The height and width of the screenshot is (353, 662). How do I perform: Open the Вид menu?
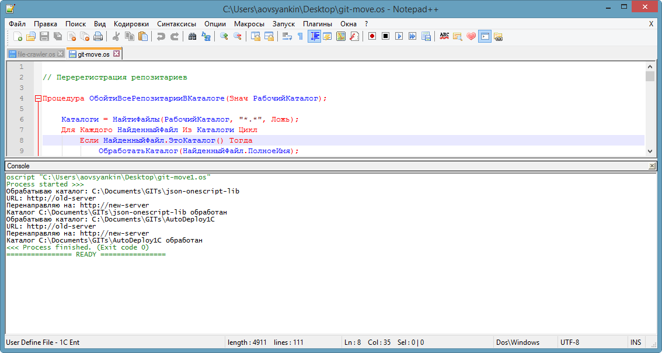click(100, 24)
